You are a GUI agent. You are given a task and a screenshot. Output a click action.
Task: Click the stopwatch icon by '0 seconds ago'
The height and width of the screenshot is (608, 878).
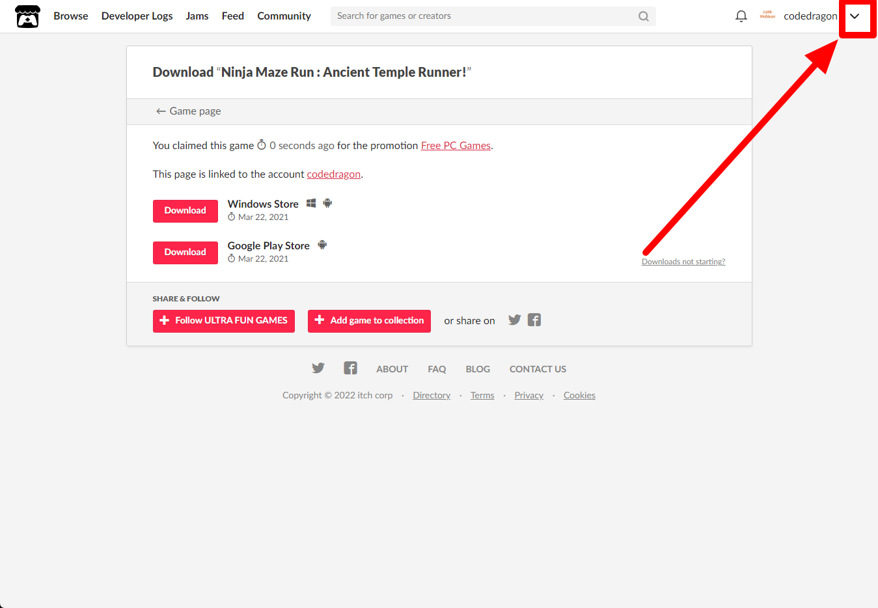pyautogui.click(x=262, y=145)
